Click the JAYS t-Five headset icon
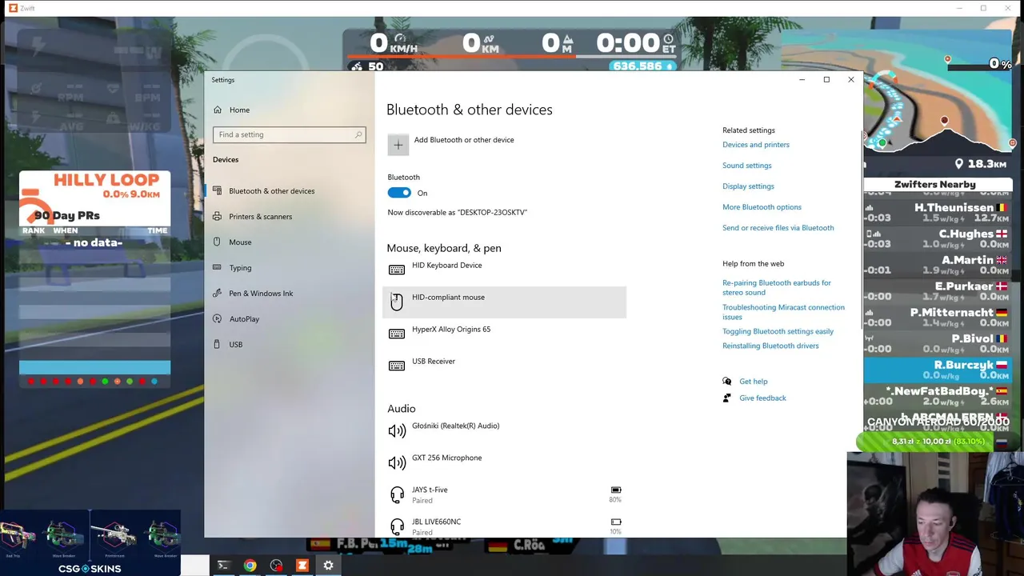1024x576 pixels. click(x=397, y=495)
